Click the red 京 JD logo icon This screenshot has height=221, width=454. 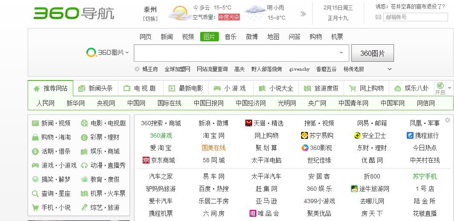(x=146, y=160)
